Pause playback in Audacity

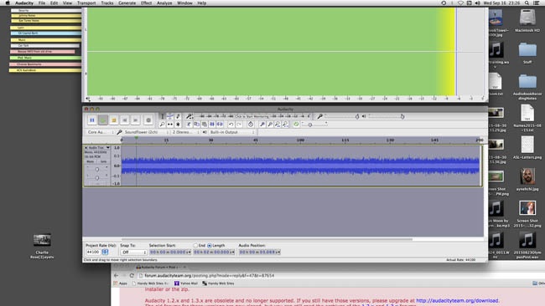[x=91, y=120]
